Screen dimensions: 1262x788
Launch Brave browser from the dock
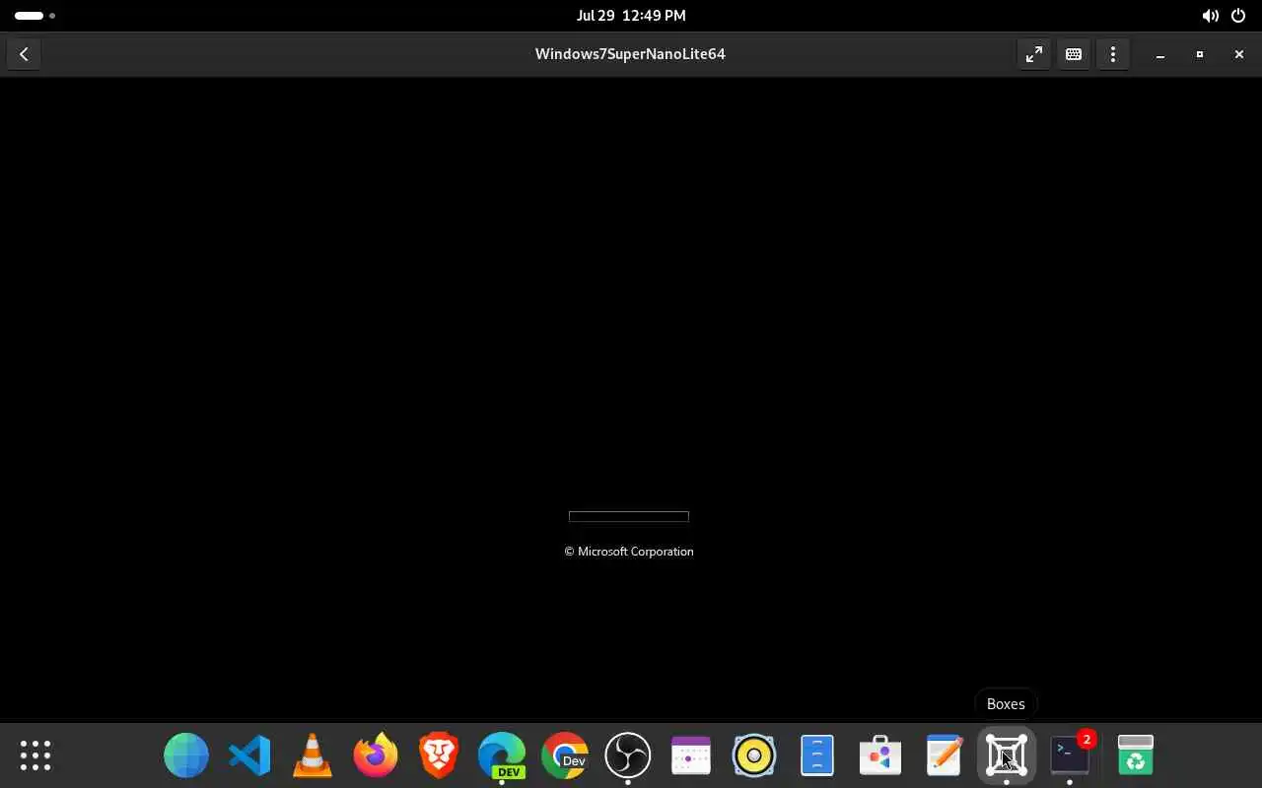pyautogui.click(x=439, y=755)
